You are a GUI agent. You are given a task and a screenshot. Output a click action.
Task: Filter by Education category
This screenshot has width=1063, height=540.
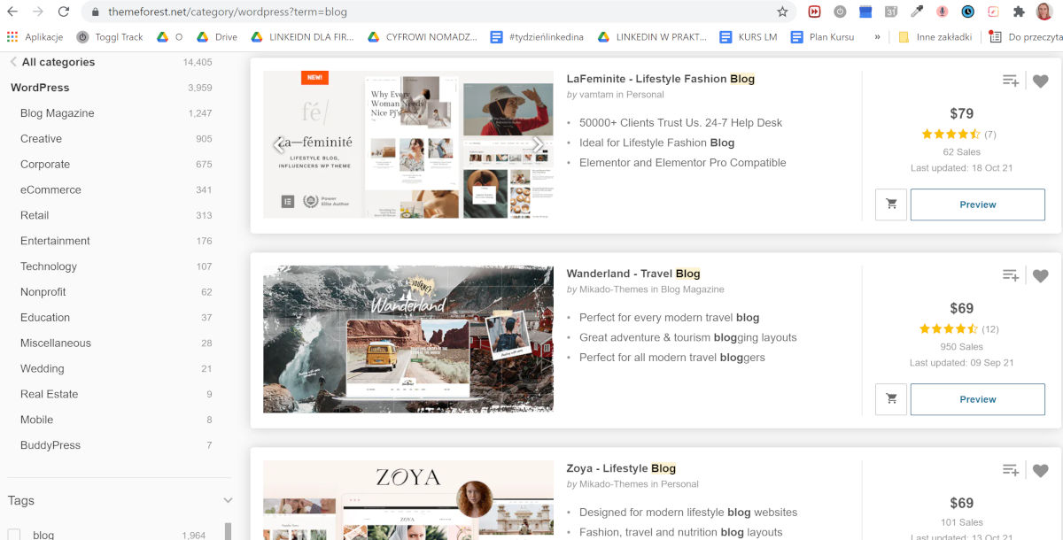[x=45, y=318]
